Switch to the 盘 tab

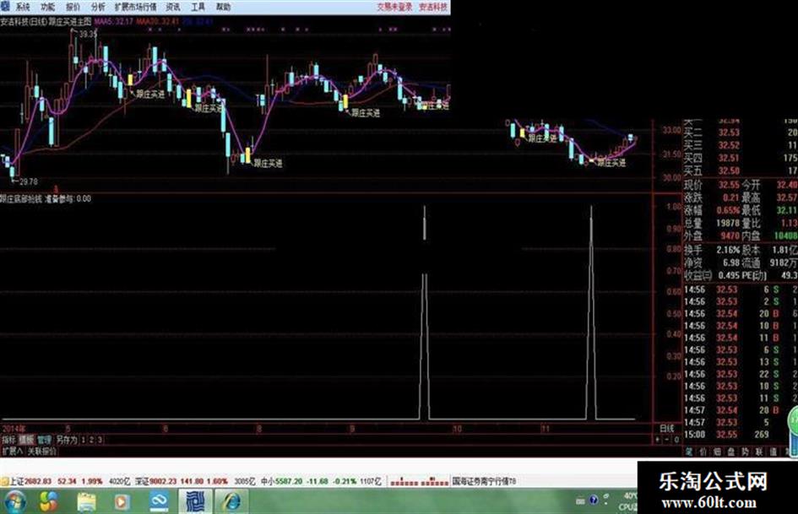(x=730, y=452)
